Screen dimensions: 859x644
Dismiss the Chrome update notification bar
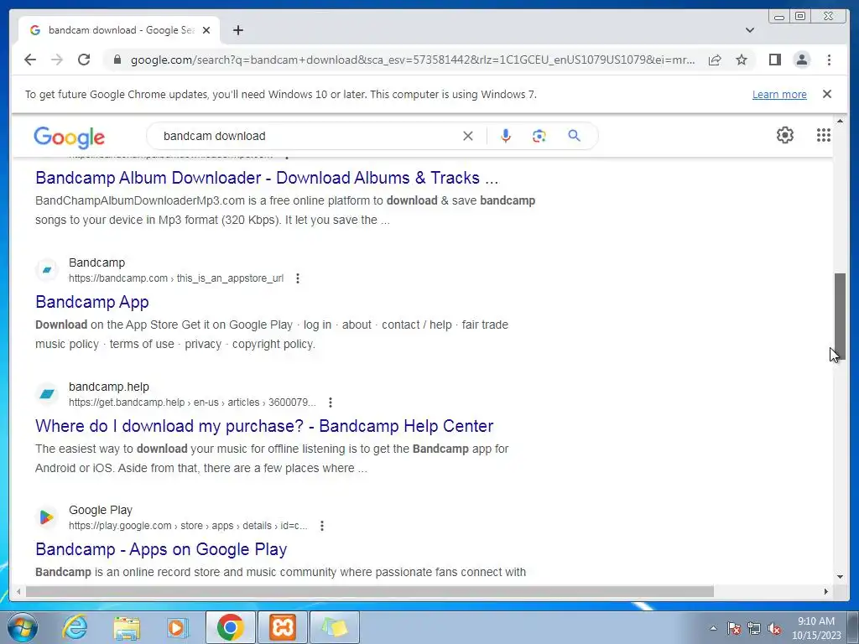point(827,94)
